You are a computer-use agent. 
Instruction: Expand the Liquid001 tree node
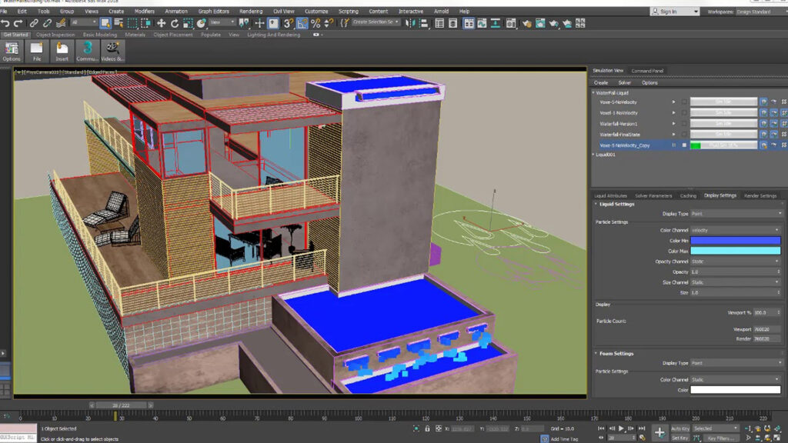pos(593,155)
